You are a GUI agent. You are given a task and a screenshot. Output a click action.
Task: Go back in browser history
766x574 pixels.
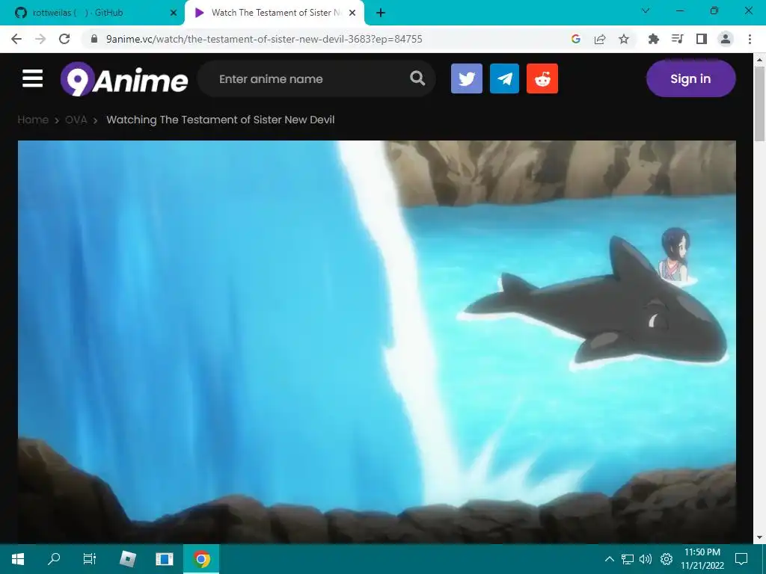click(16, 39)
